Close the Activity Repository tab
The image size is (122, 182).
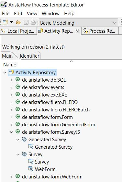77,31
